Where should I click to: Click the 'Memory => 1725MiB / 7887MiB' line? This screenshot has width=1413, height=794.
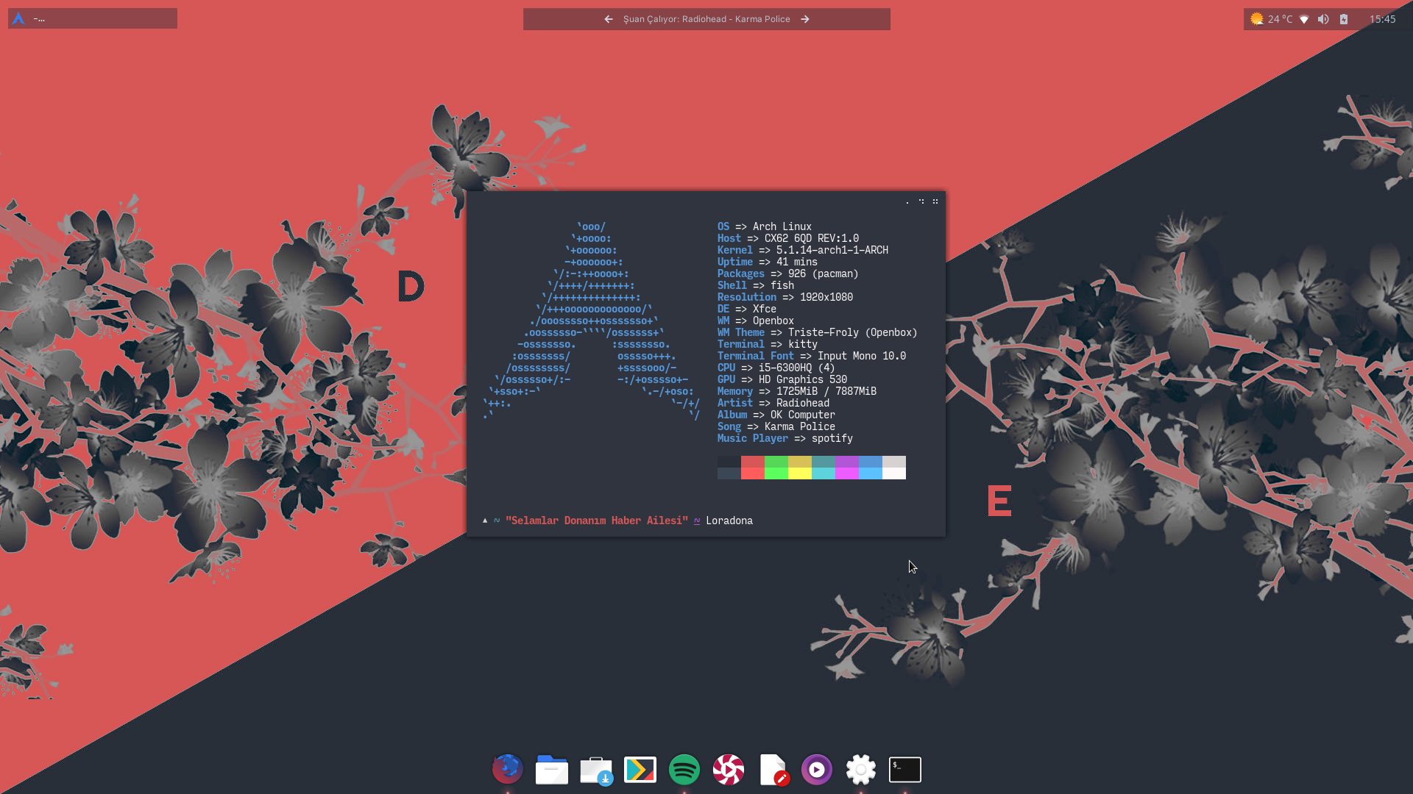tap(797, 391)
